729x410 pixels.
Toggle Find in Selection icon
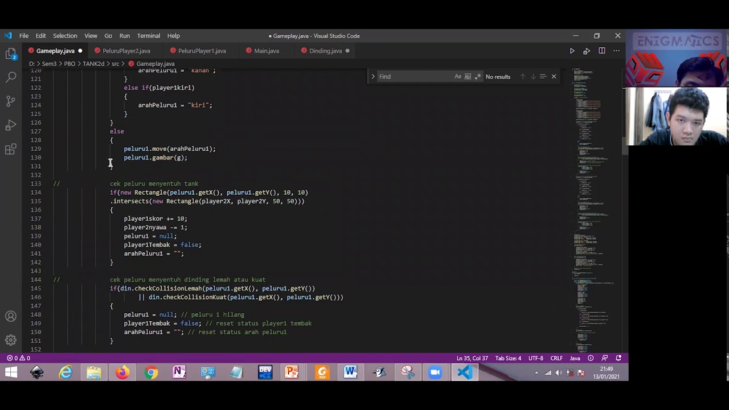coord(543,76)
